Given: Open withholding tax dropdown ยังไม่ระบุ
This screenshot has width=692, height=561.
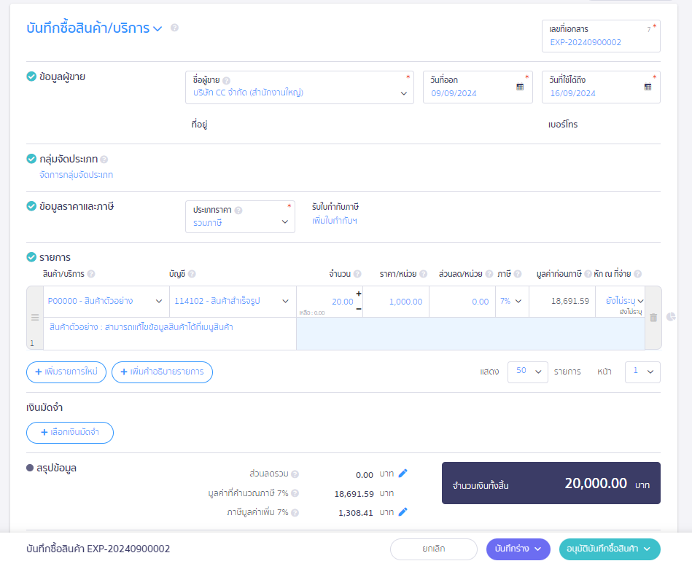Looking at the screenshot, I should tap(620, 301).
